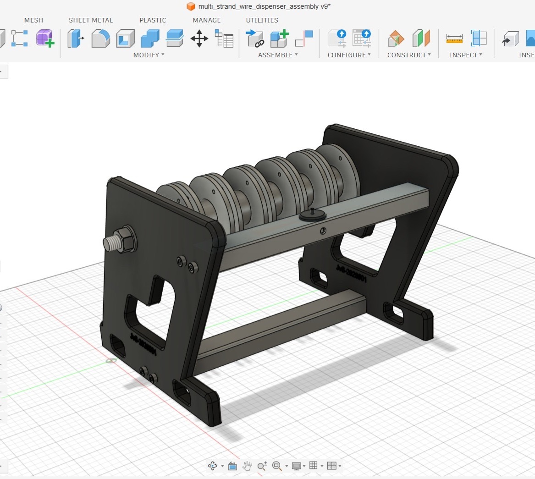Expand the CONFIGURE dropdown menu
This screenshot has width=535, height=479.
(x=349, y=55)
